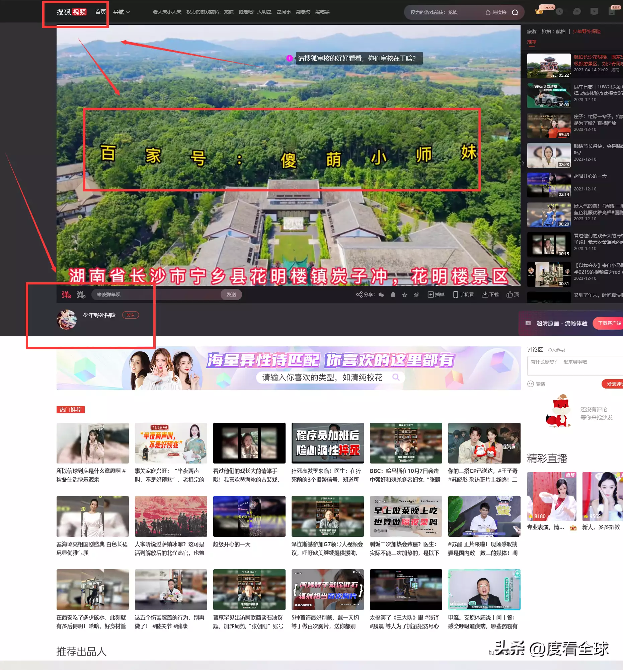Click the ad banner magnifier icon

tap(396, 377)
